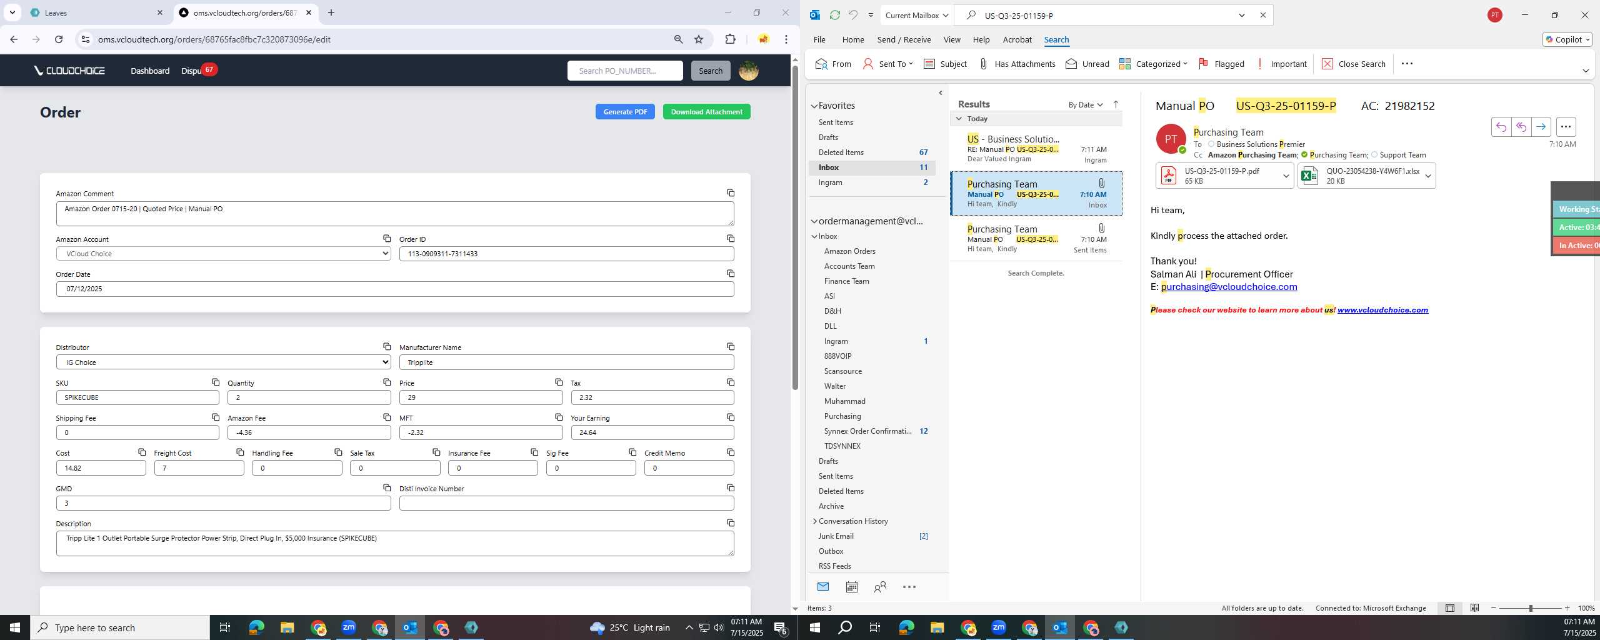Screen dimensions: 1600x640
Task: Open Outlook File menu
Action: click(819, 39)
